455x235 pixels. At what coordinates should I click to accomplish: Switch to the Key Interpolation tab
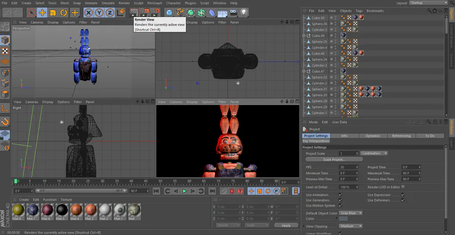click(316, 141)
